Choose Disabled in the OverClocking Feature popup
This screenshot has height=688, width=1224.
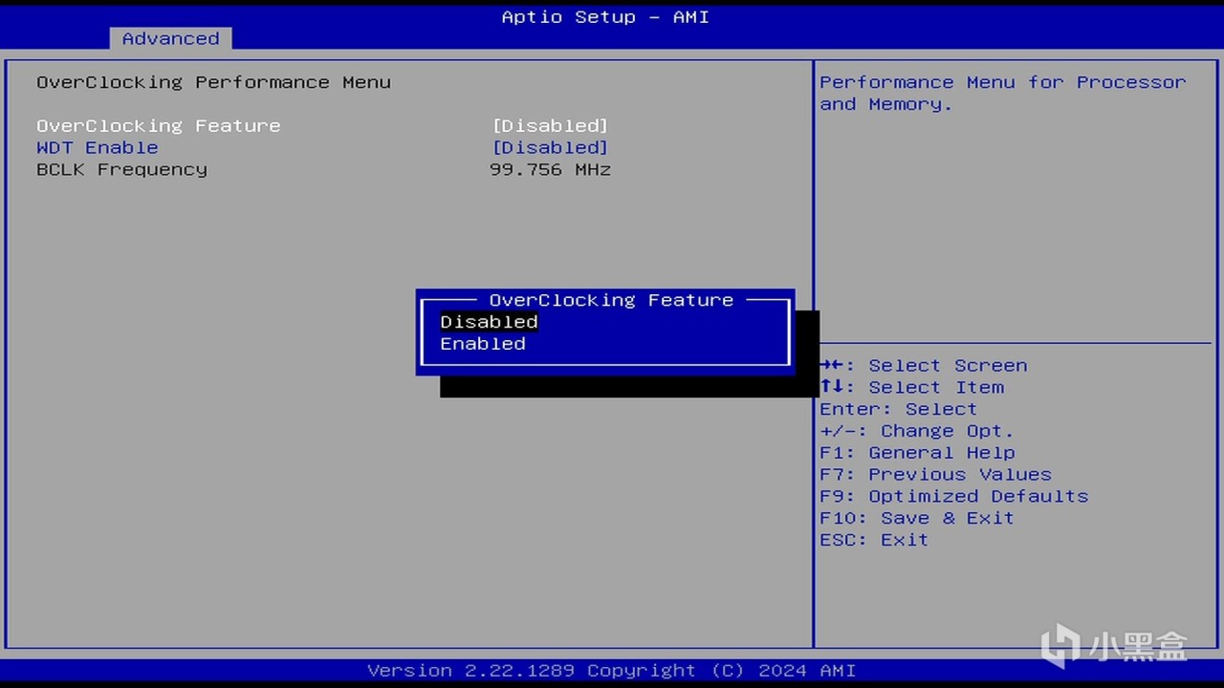pos(489,322)
